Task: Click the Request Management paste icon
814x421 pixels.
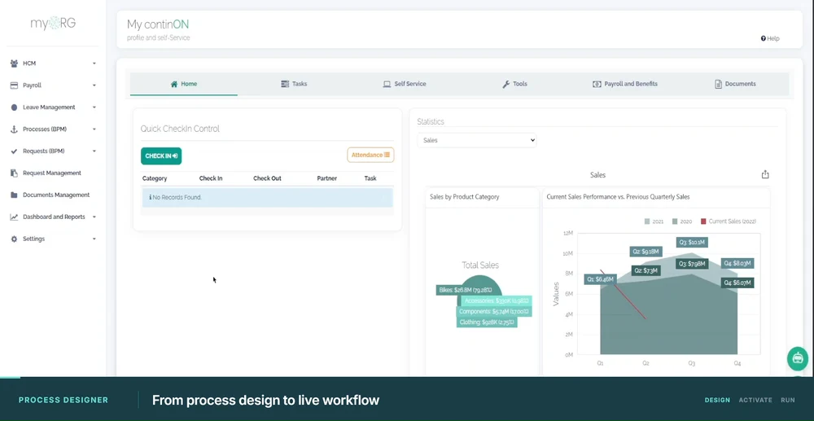Action: 14,173
